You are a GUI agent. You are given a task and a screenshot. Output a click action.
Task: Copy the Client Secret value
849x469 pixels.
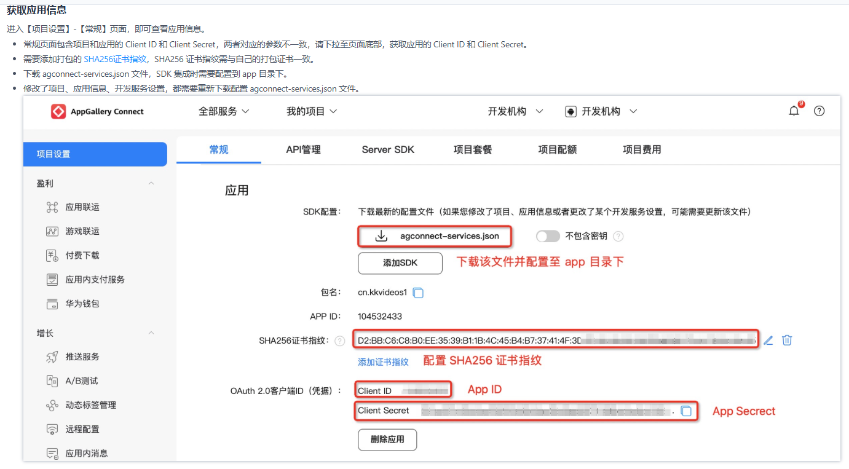tap(686, 411)
